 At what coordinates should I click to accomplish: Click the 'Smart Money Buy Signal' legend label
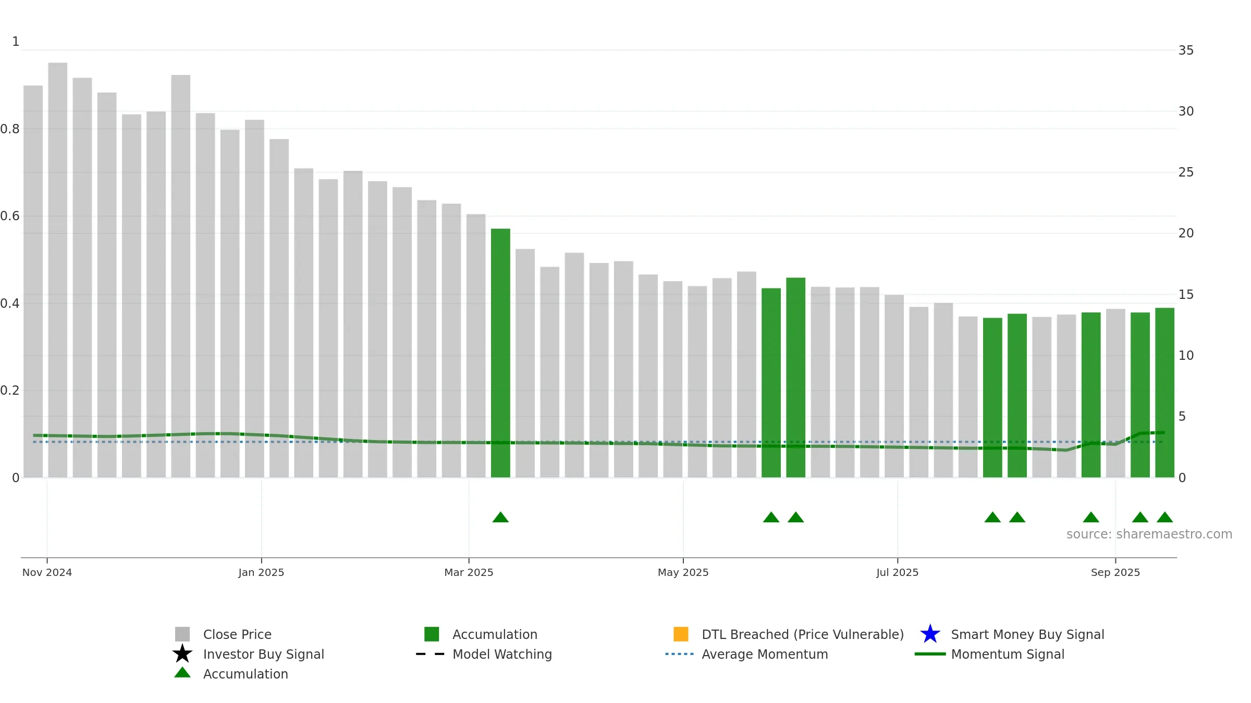[1027, 635]
